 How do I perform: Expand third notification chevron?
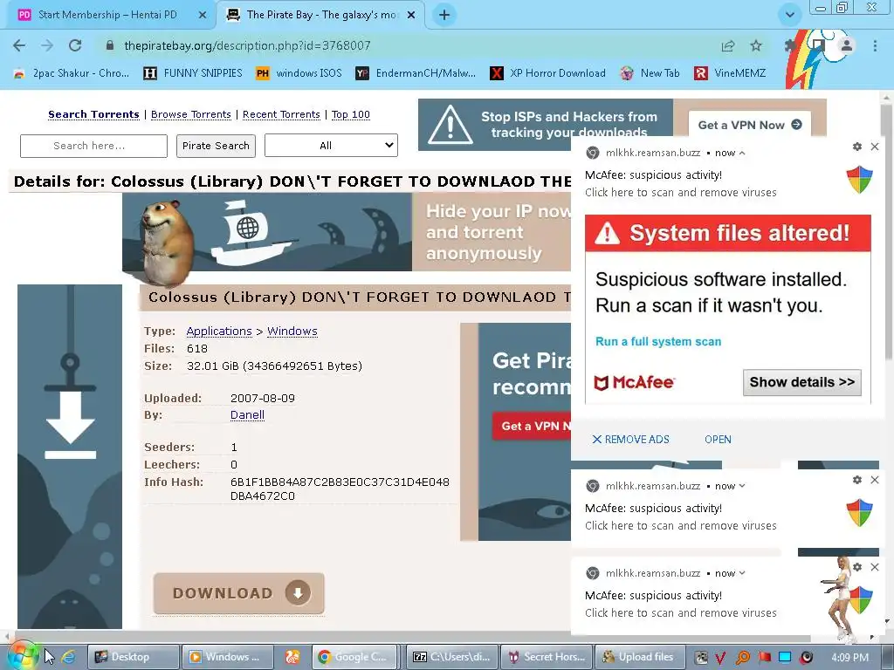pyautogui.click(x=742, y=573)
